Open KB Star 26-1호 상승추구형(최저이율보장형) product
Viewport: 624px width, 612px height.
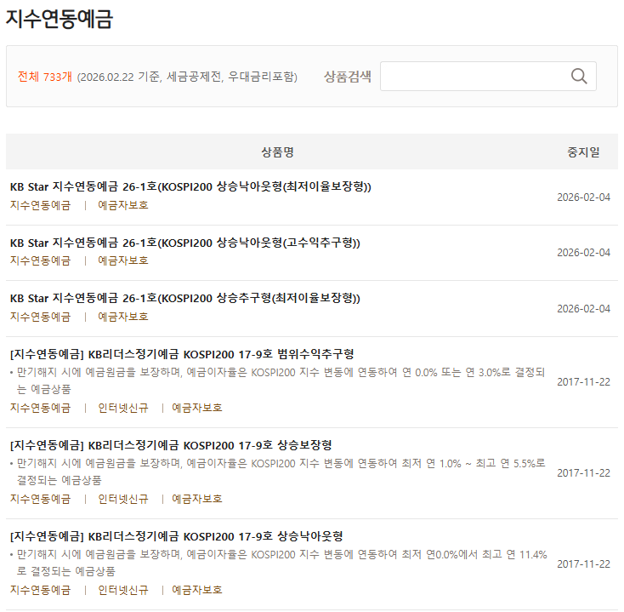click(x=185, y=298)
